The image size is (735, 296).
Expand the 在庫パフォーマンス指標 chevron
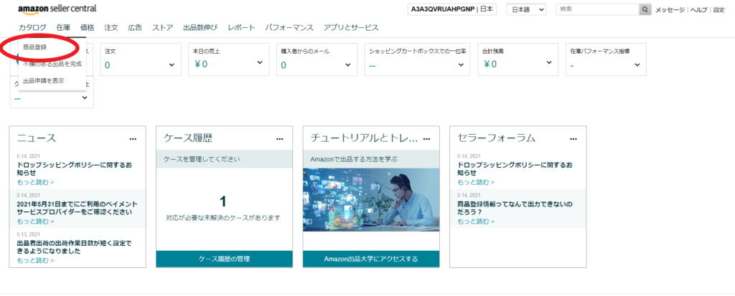637,65
